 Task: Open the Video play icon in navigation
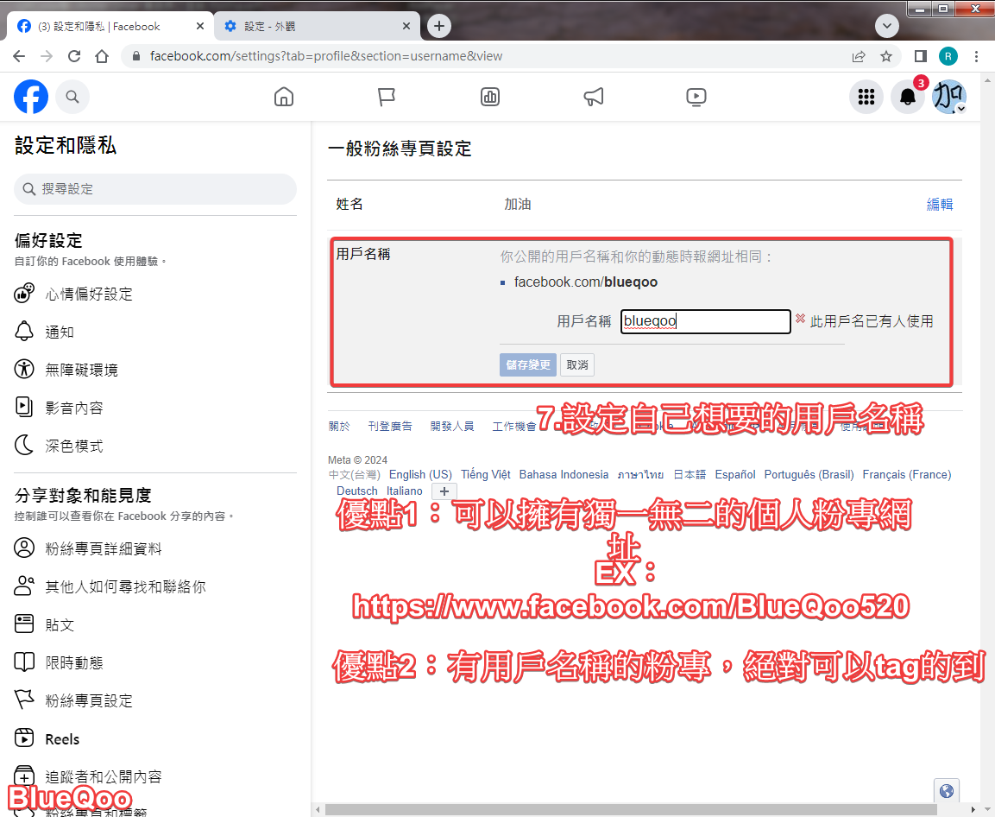click(696, 97)
